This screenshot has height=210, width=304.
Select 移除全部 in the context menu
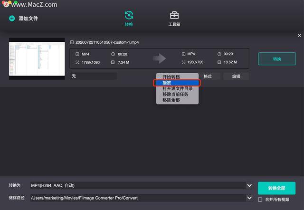click(171, 100)
